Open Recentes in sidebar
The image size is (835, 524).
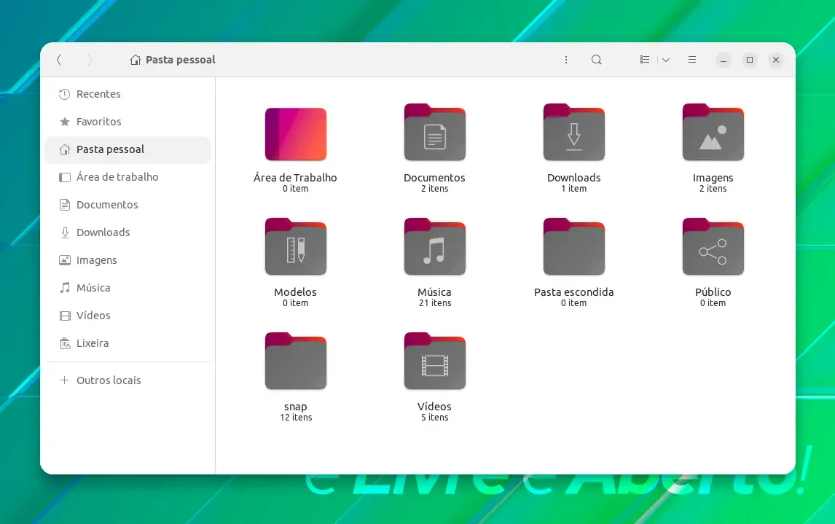(x=128, y=94)
